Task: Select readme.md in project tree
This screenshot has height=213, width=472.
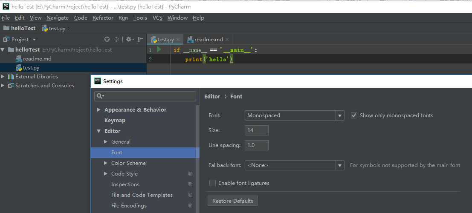Action: (37, 59)
